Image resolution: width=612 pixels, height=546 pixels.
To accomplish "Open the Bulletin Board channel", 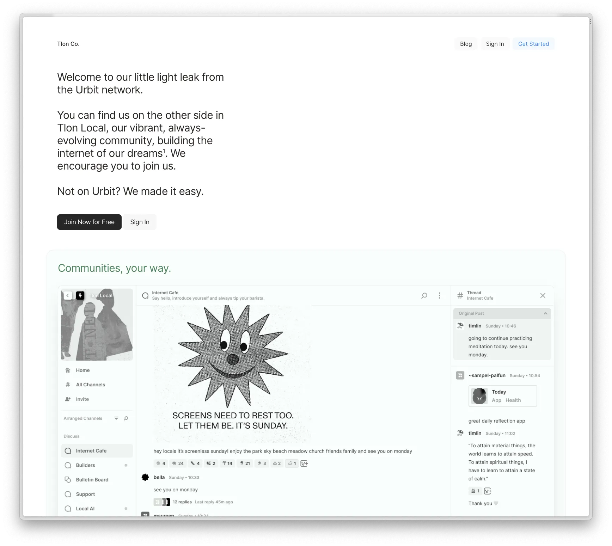I will point(97,480).
